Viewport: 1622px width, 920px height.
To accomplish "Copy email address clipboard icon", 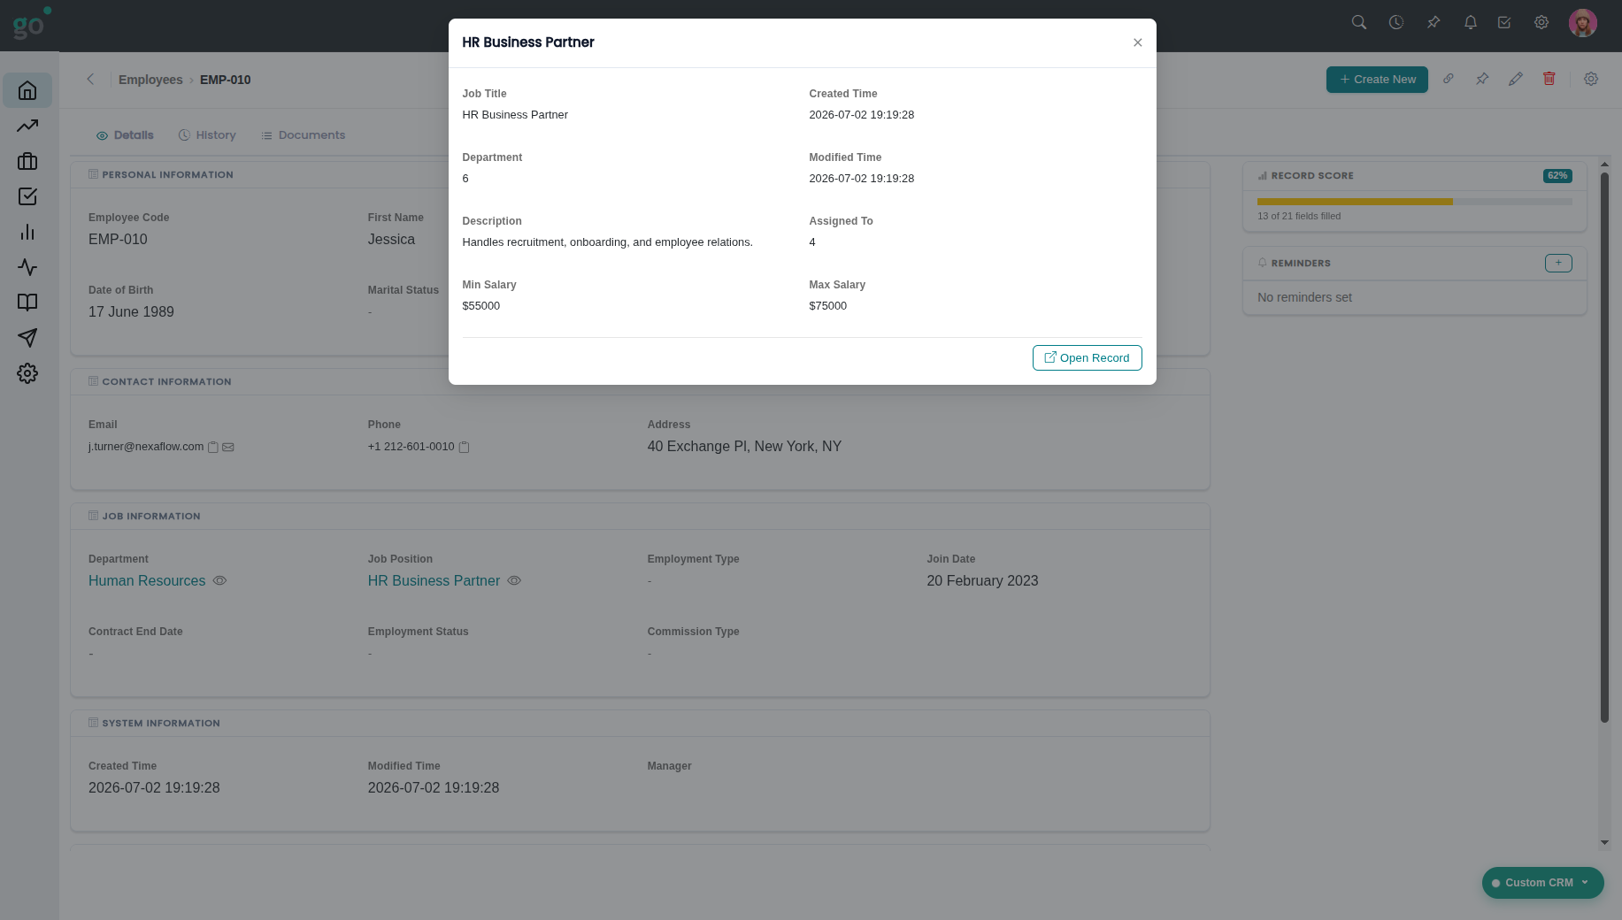I will pyautogui.click(x=213, y=448).
